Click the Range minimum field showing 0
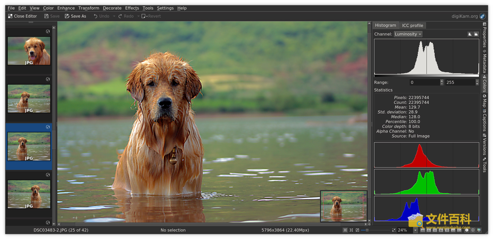Viewport: 493px width, 239px height. point(424,82)
